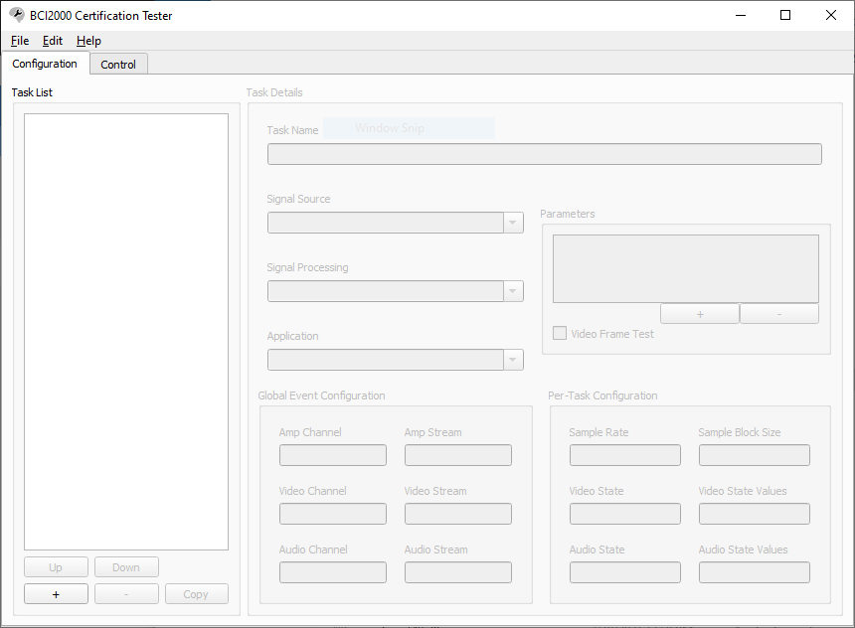Click the Video State Values field
The width and height of the screenshot is (855, 628).
(755, 514)
